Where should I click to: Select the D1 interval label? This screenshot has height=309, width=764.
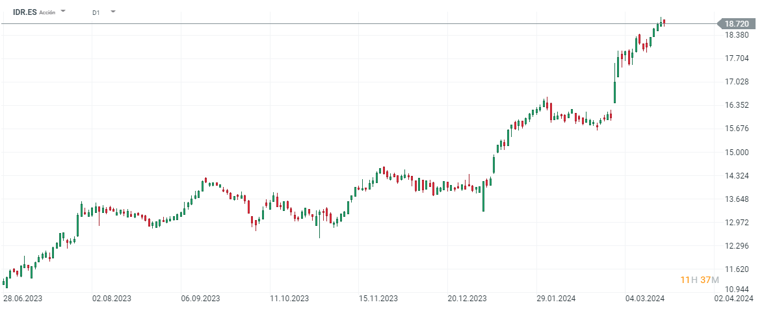(96, 12)
